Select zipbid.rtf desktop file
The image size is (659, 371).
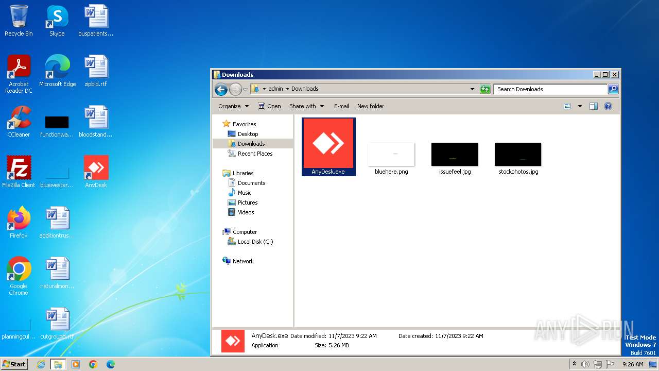pyautogui.click(x=96, y=71)
